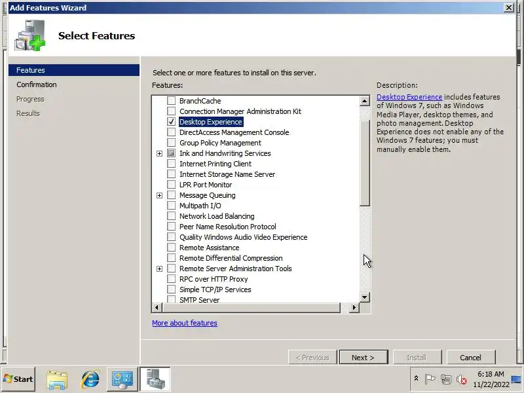524x393 pixels.
Task: Click the muted volume tray icon
Action: click(x=462, y=379)
